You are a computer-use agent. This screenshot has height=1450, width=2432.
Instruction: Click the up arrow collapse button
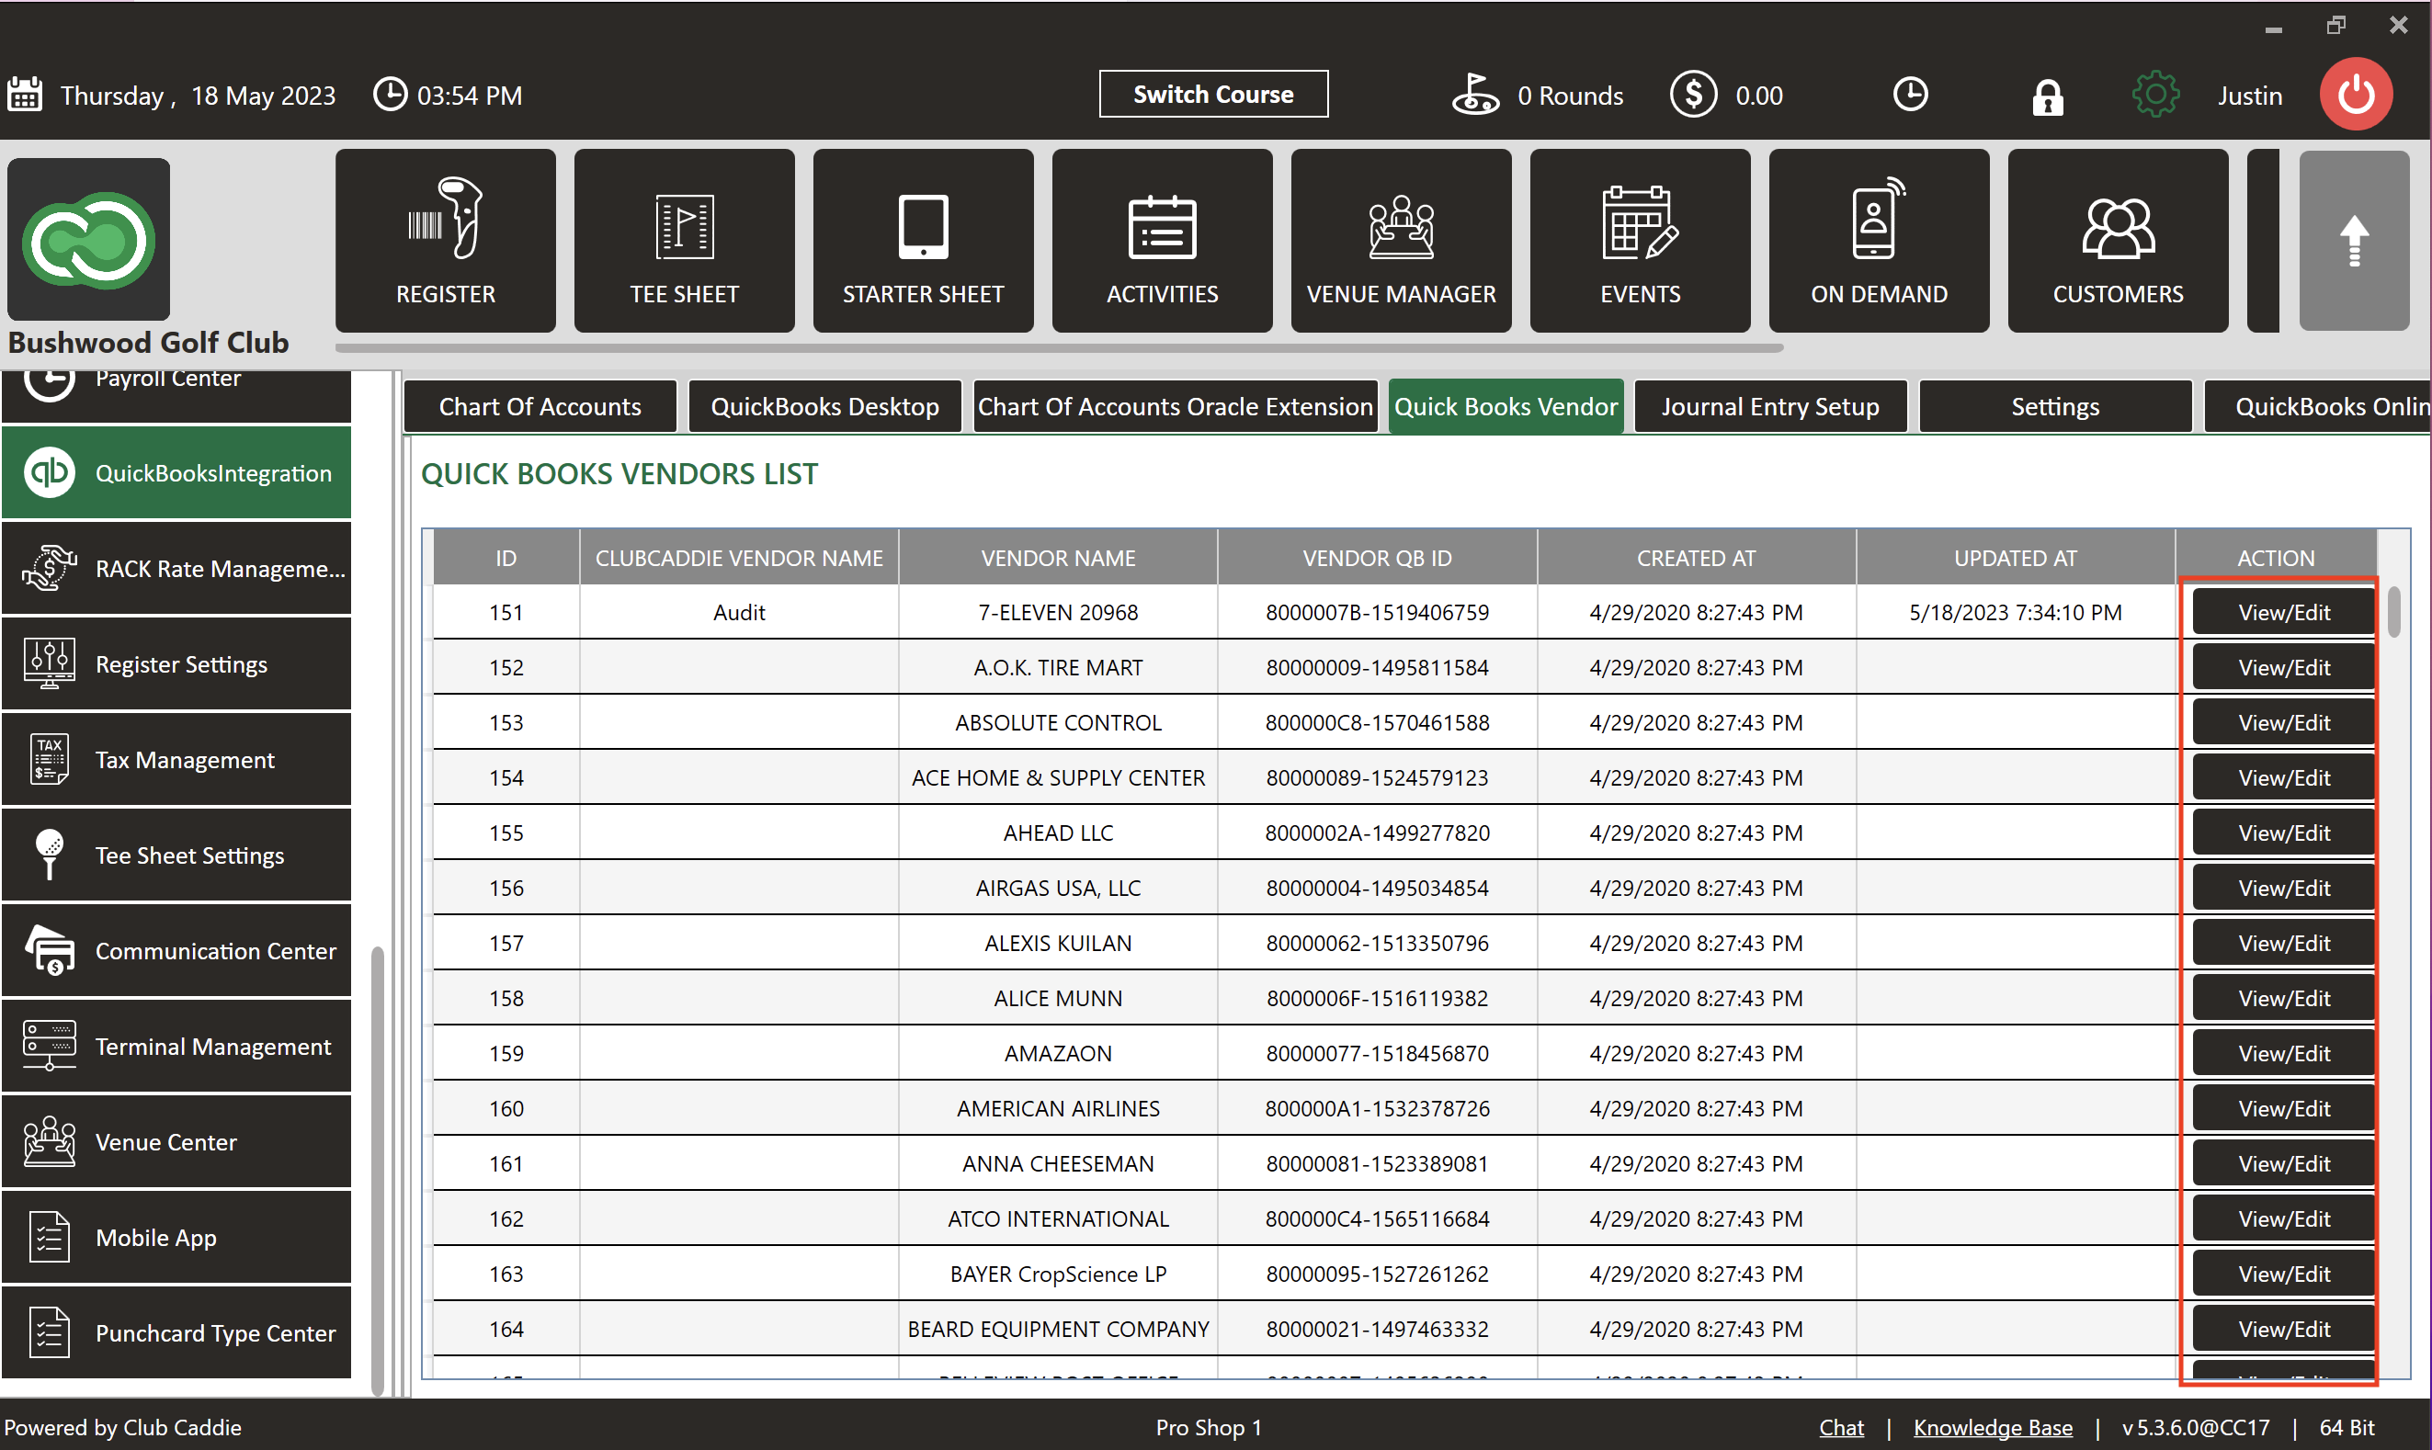(2354, 241)
